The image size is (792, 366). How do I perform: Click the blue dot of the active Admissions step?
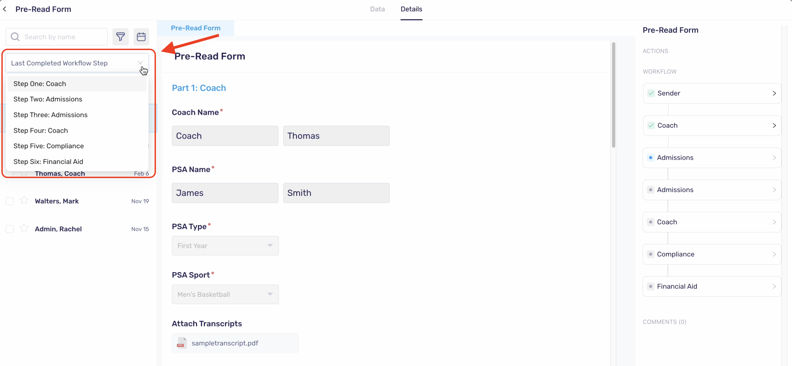[x=651, y=157]
